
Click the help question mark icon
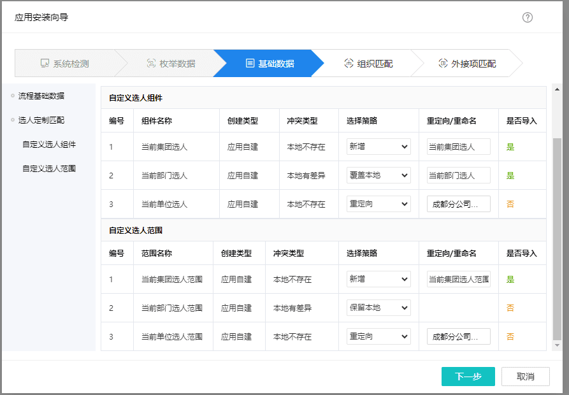(528, 17)
